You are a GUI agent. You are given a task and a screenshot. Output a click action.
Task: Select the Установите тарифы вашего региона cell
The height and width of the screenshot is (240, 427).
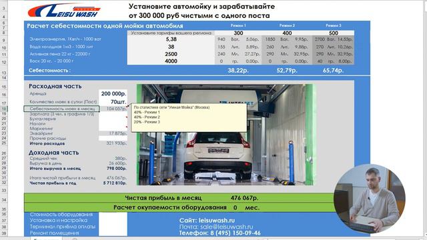(171, 33)
